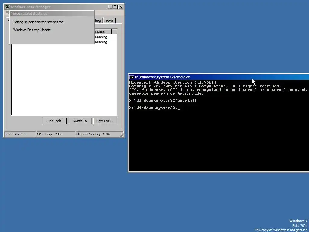This screenshot has width=309, height=232.
Task: Click the blinking cmd prompt cursor line
Action: (x=155, y=108)
